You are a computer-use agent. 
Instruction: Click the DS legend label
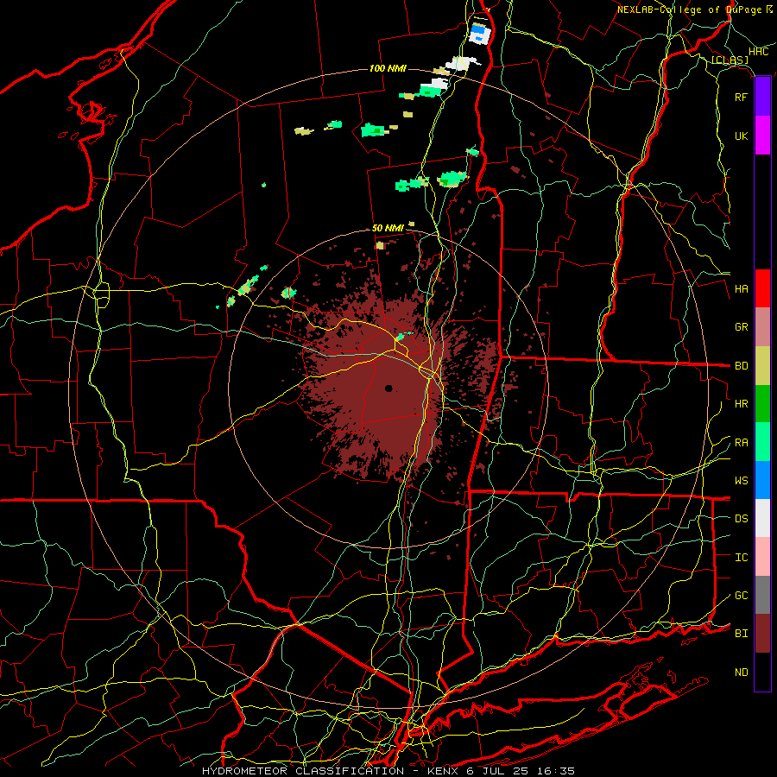coord(741,519)
